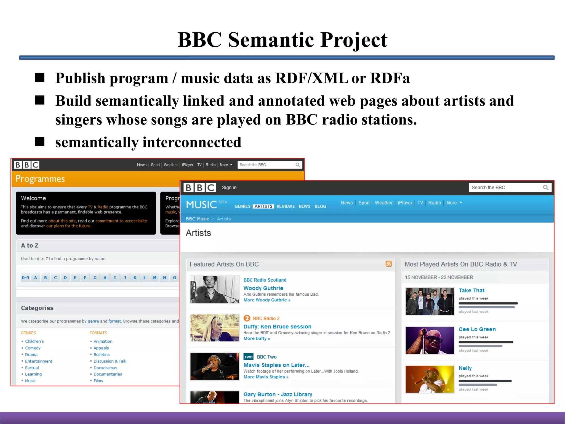Select ARTISTS tab in BBC Music

click(263, 206)
